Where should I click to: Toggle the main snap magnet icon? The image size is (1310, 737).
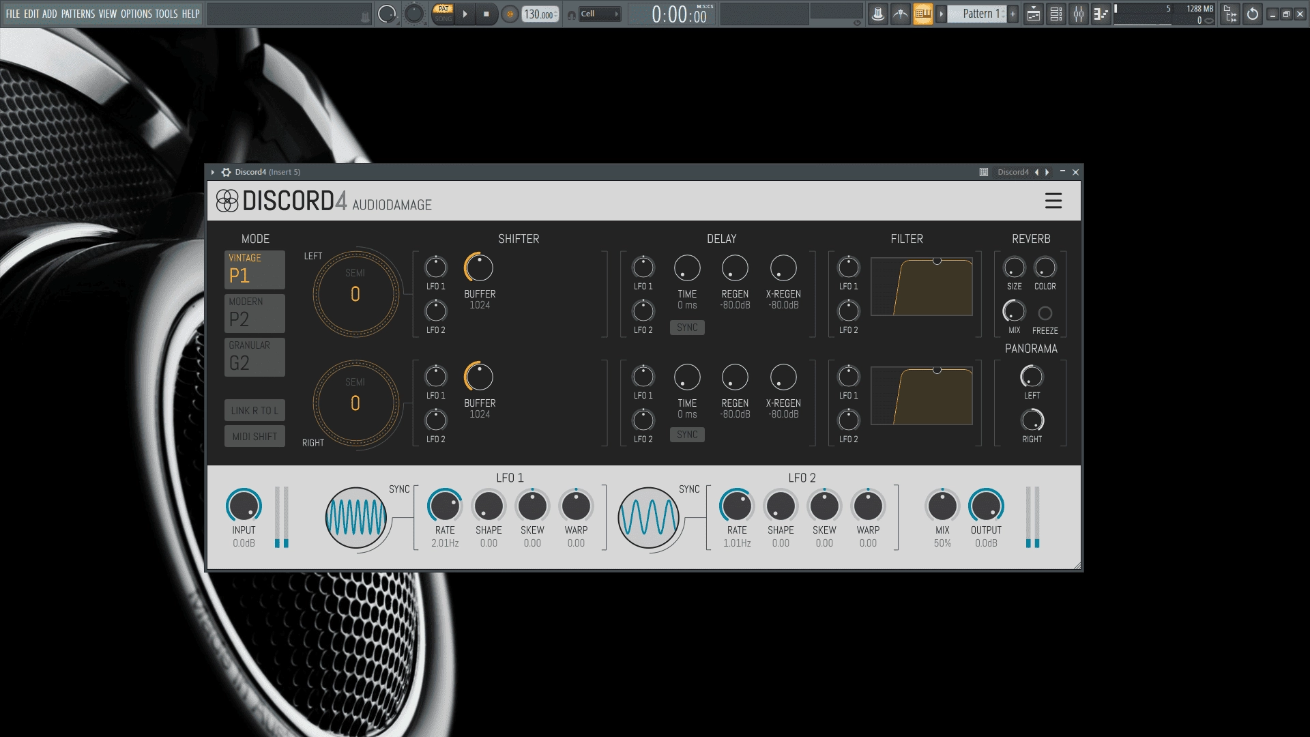pos(572,15)
